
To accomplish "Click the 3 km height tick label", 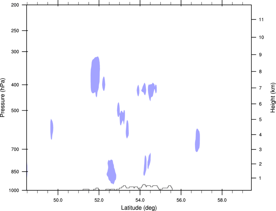I will point(260,149).
